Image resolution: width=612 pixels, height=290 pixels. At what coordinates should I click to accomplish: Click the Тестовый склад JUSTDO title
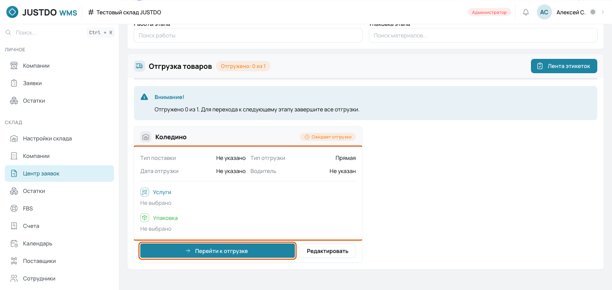tap(129, 12)
